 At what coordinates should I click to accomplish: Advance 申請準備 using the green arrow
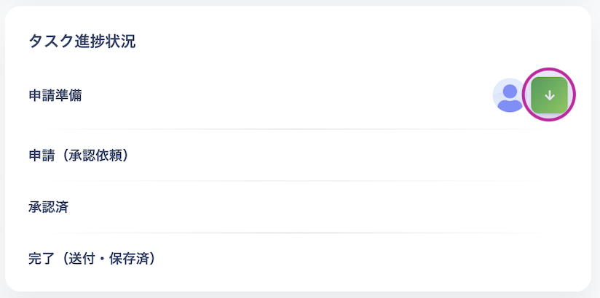click(x=549, y=95)
